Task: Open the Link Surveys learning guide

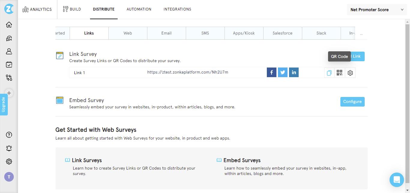Action: 87,160
